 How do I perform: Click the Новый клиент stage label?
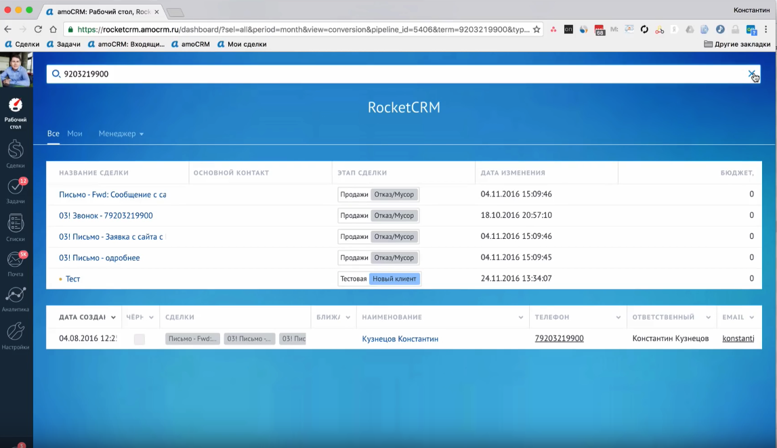click(x=394, y=279)
